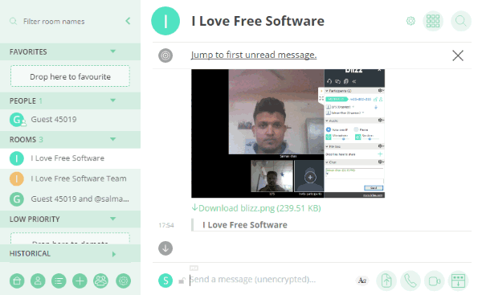
Task: Open the apps grid icon in header
Action: point(433,21)
